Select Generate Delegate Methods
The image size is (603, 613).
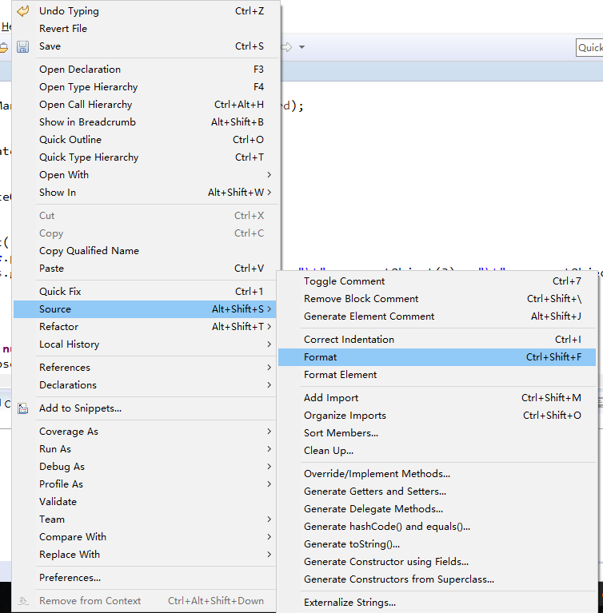click(437, 508)
